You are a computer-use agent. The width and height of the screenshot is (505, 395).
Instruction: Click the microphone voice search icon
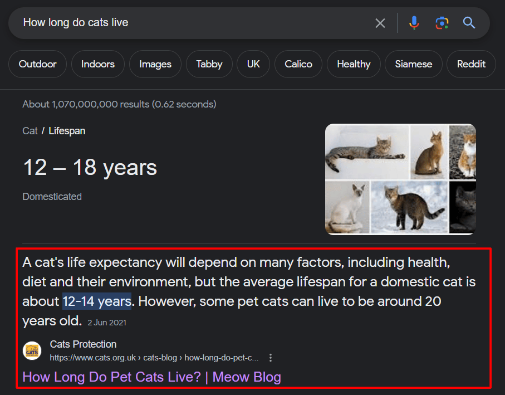(414, 23)
